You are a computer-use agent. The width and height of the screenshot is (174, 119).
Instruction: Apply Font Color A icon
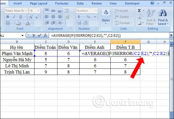28,23
